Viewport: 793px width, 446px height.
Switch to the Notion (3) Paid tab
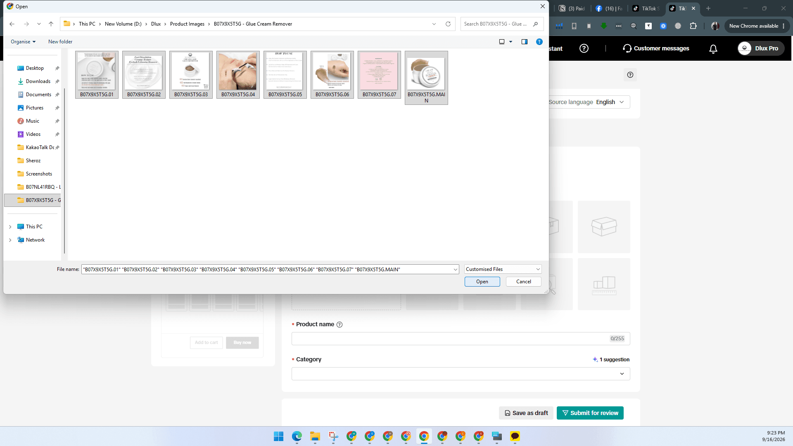click(572, 8)
